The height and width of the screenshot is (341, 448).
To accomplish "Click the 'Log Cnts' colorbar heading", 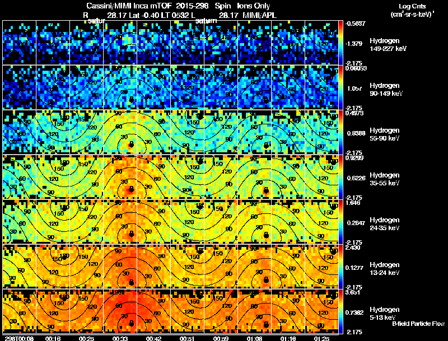I will pyautogui.click(x=412, y=6).
